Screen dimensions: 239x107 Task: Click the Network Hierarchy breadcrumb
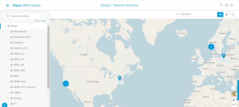pyautogui.click(x=126, y=5)
